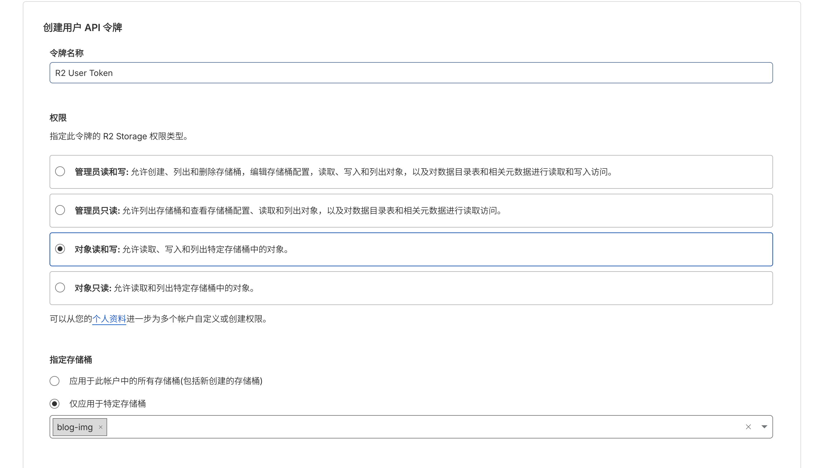Click label text 仅应用于特定存储桶
This screenshot has height=468, width=822.
pos(107,404)
